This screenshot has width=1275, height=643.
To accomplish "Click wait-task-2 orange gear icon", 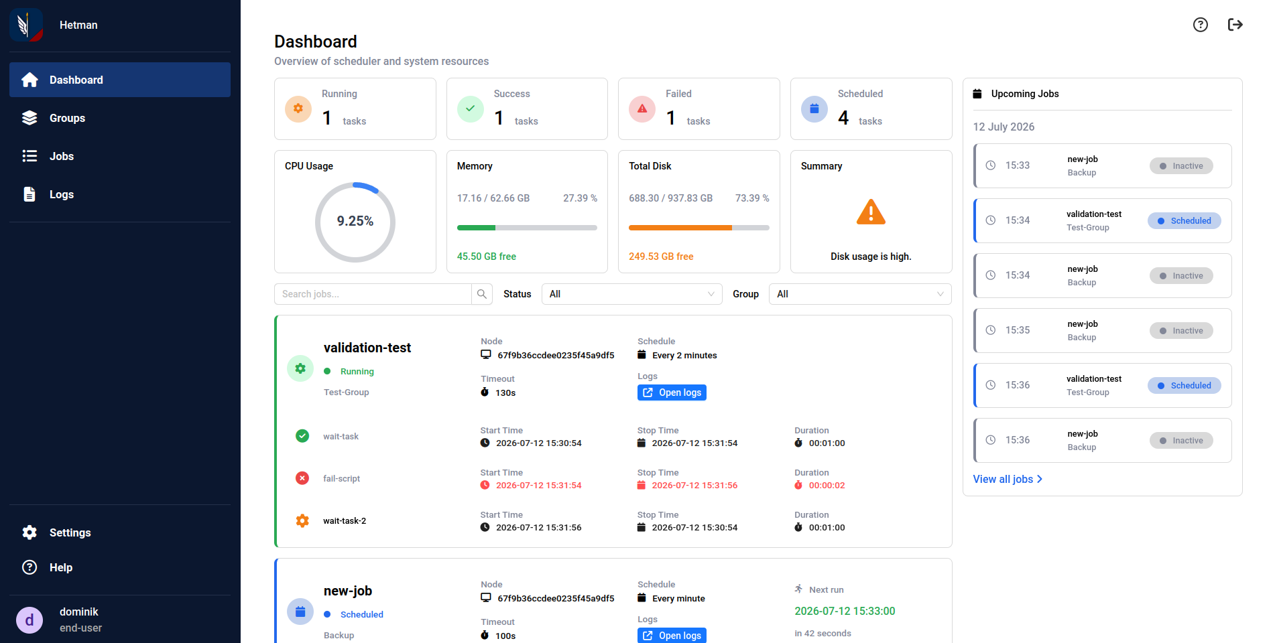I will click(x=302, y=520).
